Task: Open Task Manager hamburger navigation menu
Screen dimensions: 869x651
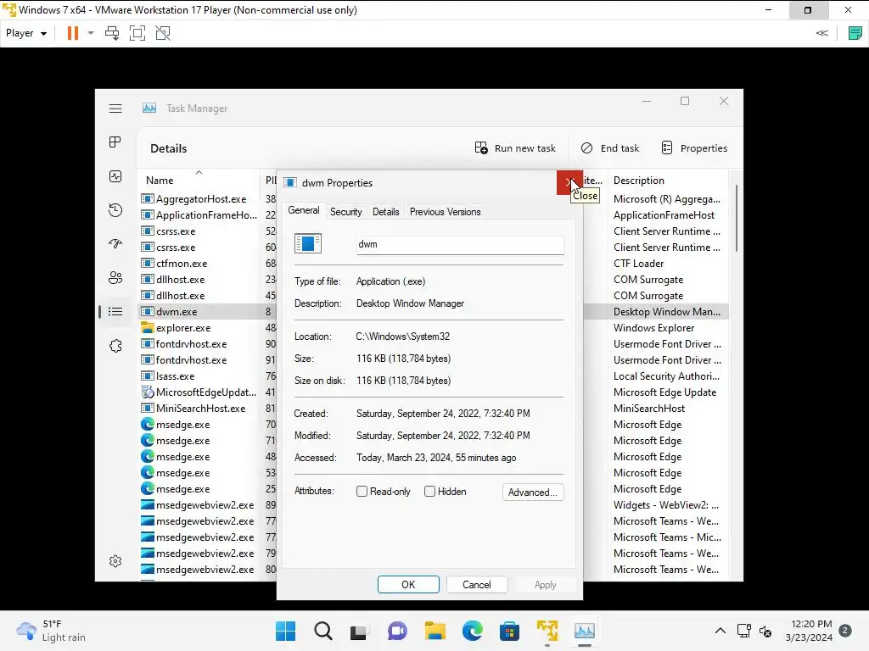Action: [115, 108]
